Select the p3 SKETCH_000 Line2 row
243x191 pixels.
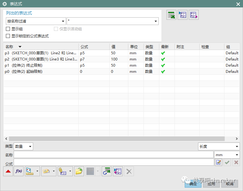click(122, 53)
